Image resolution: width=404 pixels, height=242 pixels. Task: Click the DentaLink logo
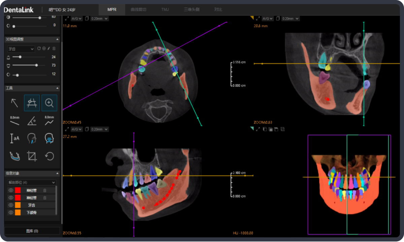tap(19, 9)
